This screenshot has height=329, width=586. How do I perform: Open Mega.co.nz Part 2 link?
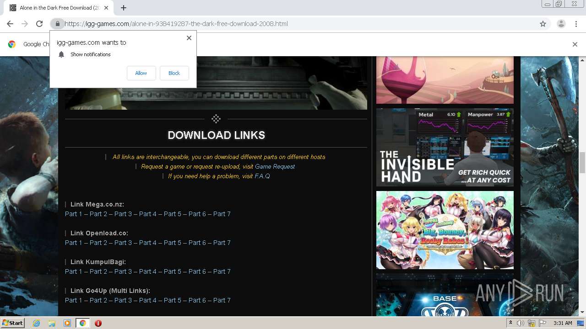click(98, 214)
